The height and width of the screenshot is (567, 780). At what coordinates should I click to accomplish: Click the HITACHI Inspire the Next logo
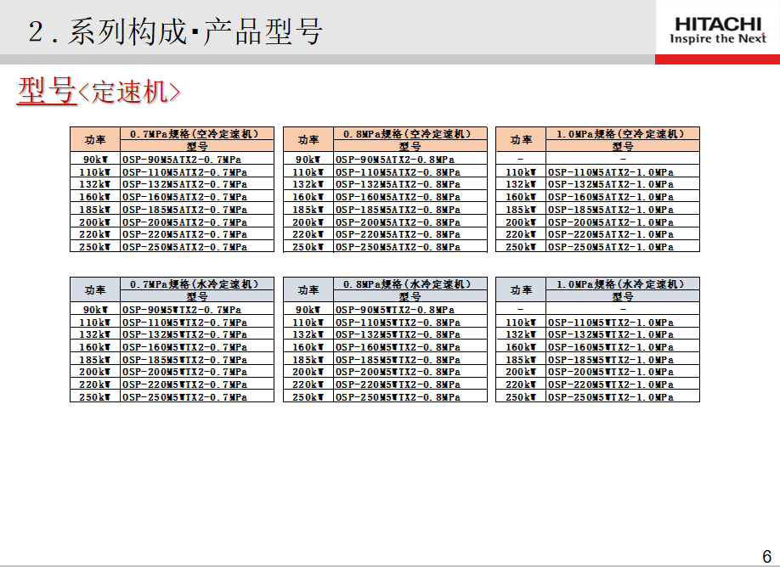(717, 31)
